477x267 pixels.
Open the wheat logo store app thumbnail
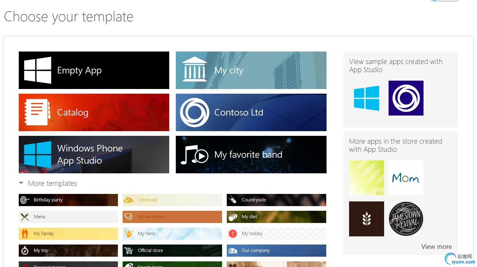tap(367, 219)
